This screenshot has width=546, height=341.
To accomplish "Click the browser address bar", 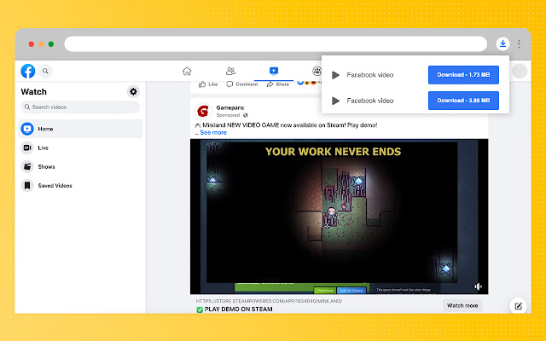I will (x=276, y=43).
